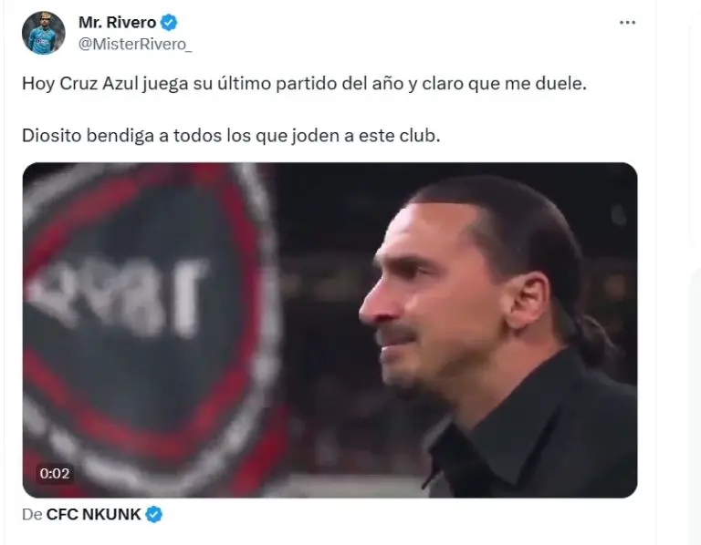Click the 0:02 video duration badge
Screen dimensions: 701x545
click(x=55, y=473)
